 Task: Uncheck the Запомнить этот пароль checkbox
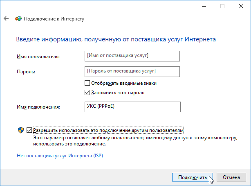[x=87, y=93]
